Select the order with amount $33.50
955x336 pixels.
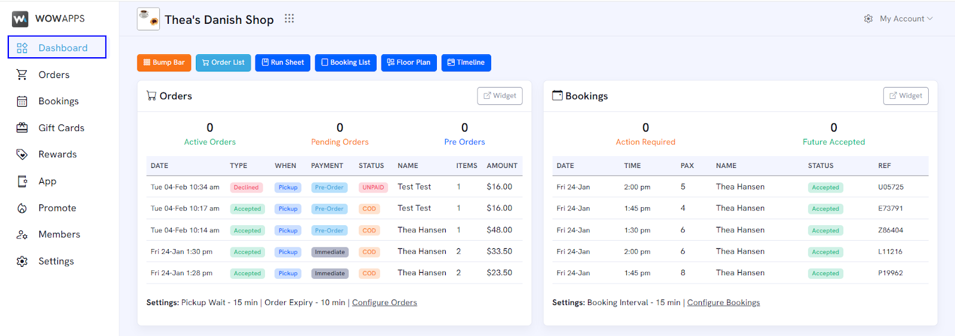[334, 251]
